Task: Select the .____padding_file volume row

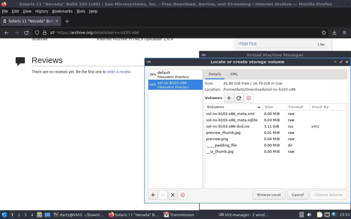Action: [276, 145]
